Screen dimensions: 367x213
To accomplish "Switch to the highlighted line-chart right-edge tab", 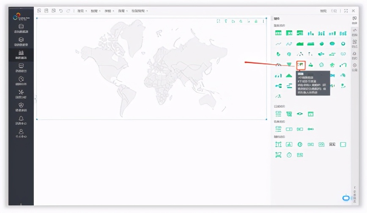I will (x=355, y=32).
